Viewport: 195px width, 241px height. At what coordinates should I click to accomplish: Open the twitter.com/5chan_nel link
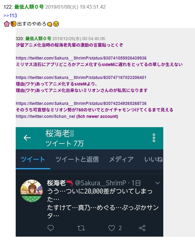tap(45, 116)
